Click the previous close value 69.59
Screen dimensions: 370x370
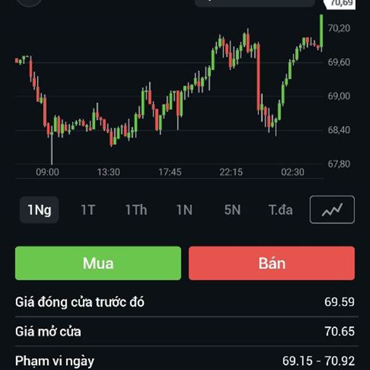[339, 302]
